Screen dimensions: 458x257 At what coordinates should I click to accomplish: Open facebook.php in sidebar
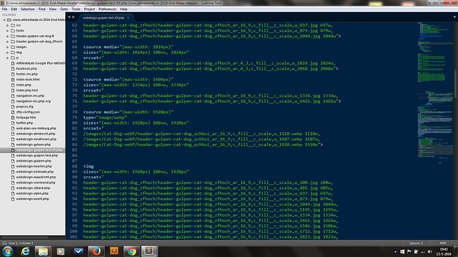coord(27,69)
